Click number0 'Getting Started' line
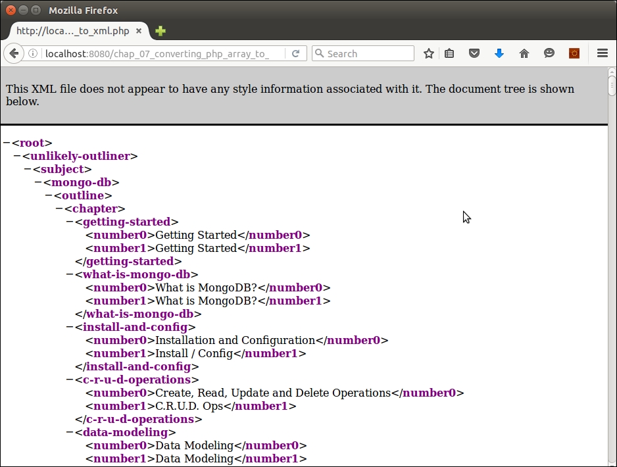617x467 pixels. click(x=197, y=235)
